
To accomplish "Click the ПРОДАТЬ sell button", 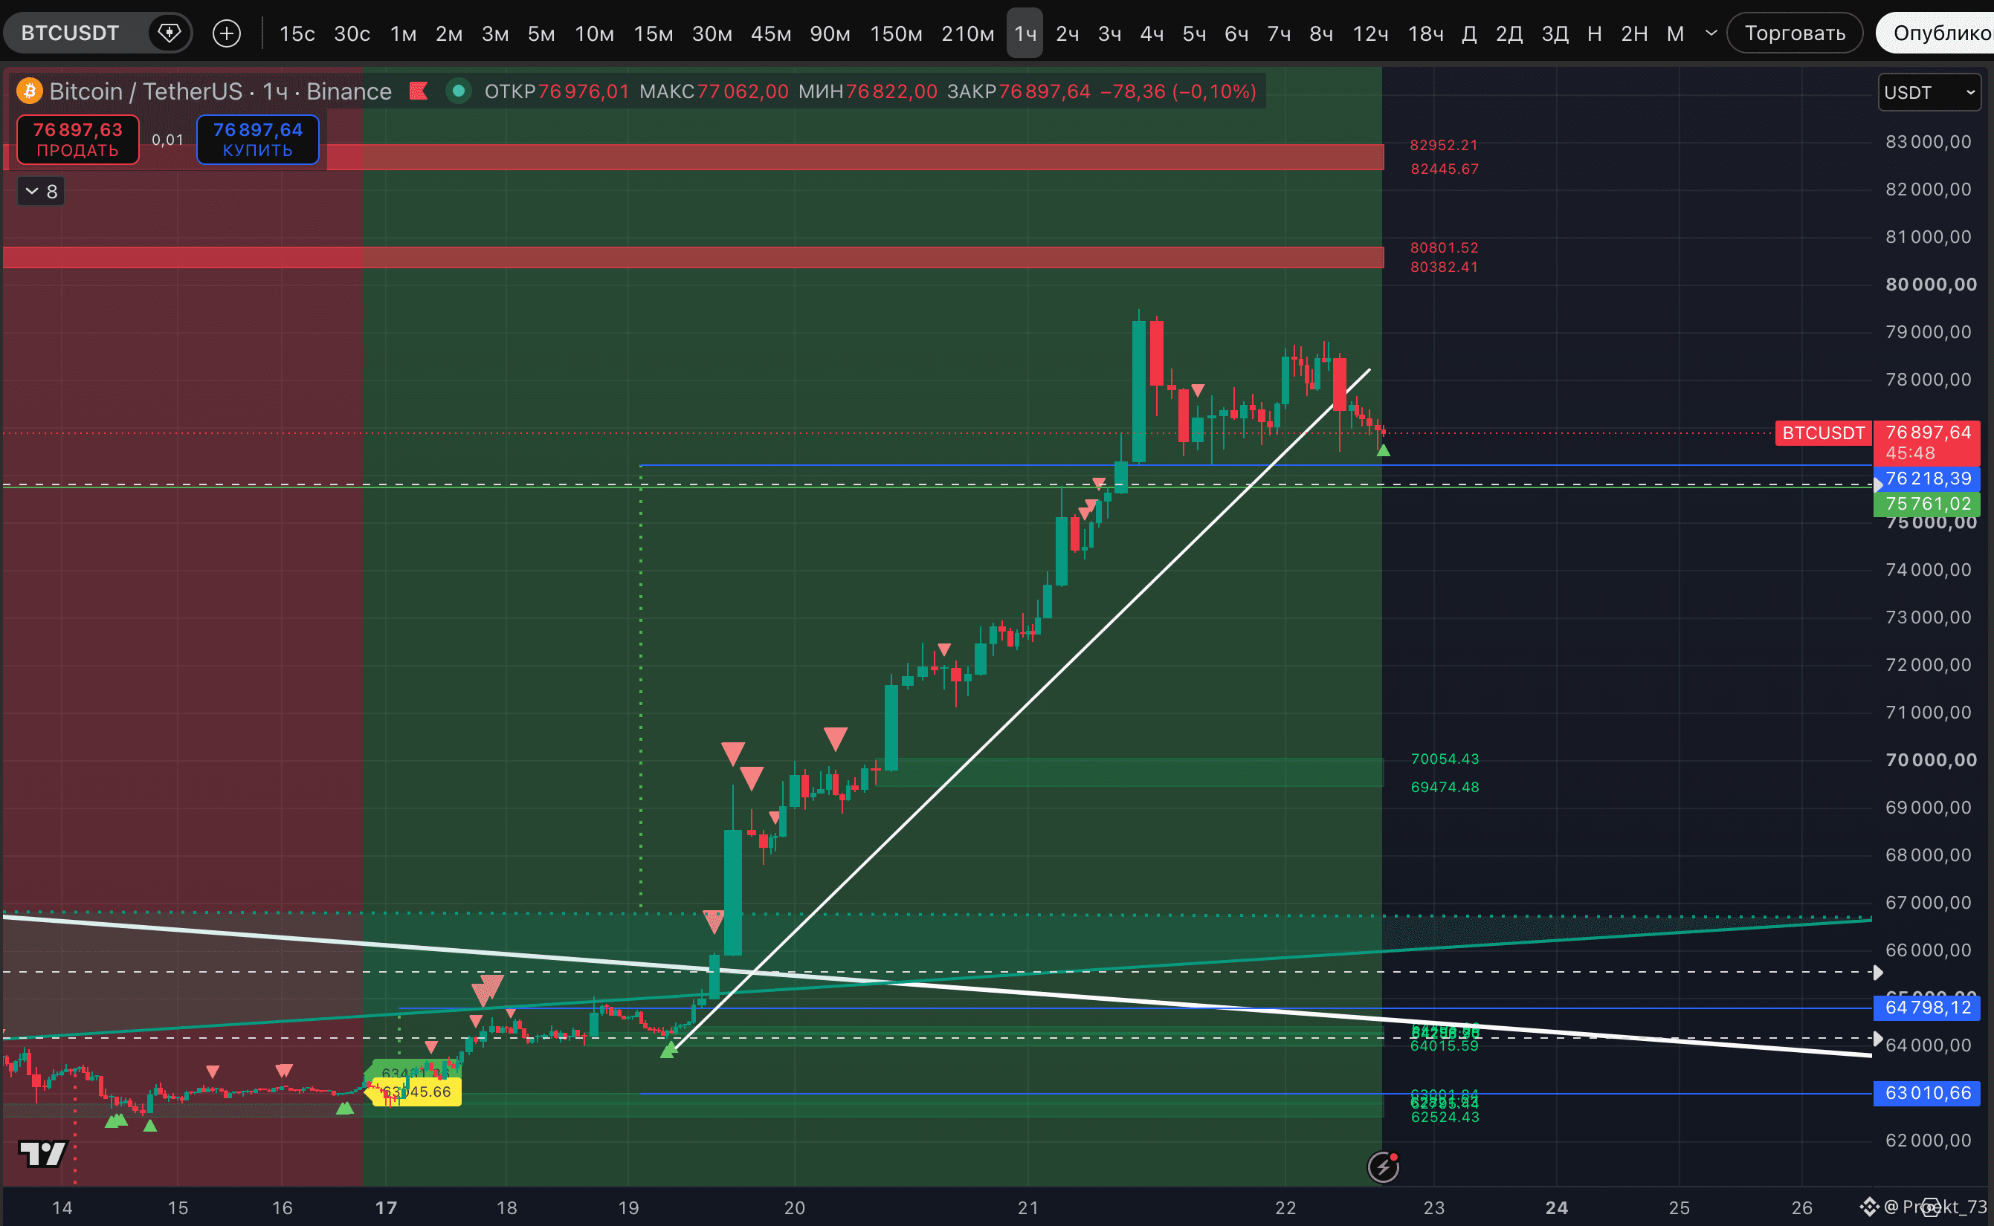I will click(x=78, y=140).
